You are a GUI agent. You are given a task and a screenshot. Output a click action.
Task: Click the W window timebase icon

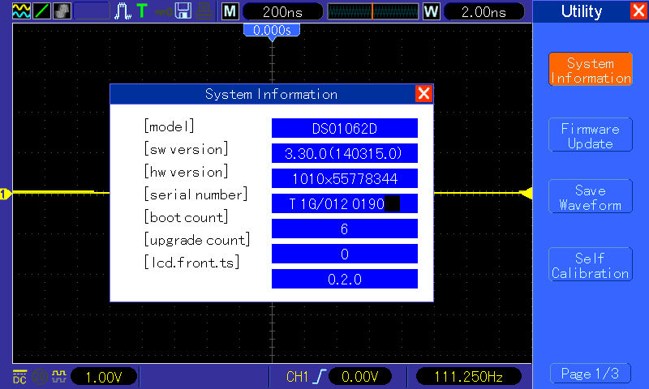coord(432,11)
